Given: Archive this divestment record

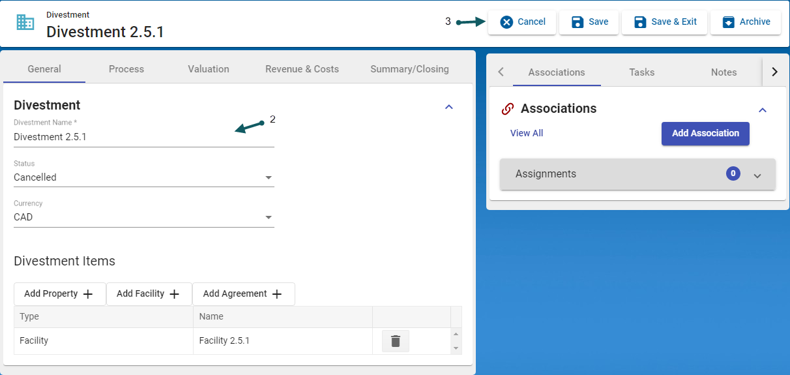Looking at the screenshot, I should coord(746,22).
